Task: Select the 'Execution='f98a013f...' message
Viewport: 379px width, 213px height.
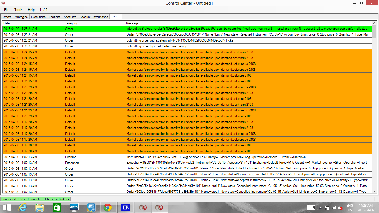Action: pos(248,163)
